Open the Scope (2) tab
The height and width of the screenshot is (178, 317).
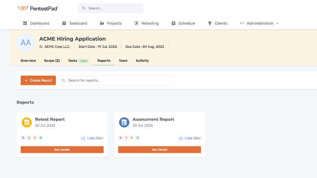(x=52, y=60)
